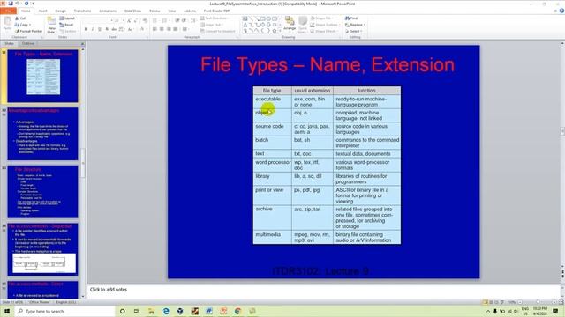Click the Undo icon in Quick Access Toolbar
Screen dimensions: 565x317
pyautogui.click(x=17, y=4)
